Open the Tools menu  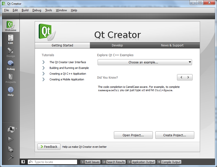[48, 10]
